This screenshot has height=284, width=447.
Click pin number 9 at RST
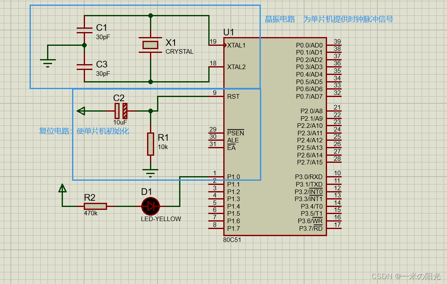click(215, 93)
